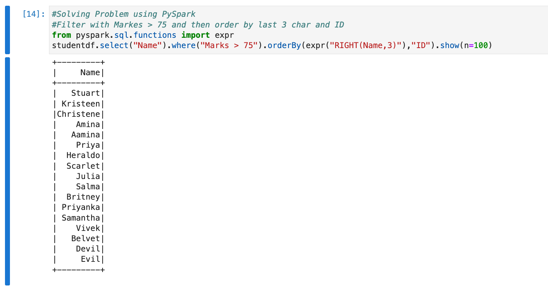Click the 'Name' column header in output
Screen dimensions: 548x287
point(90,73)
